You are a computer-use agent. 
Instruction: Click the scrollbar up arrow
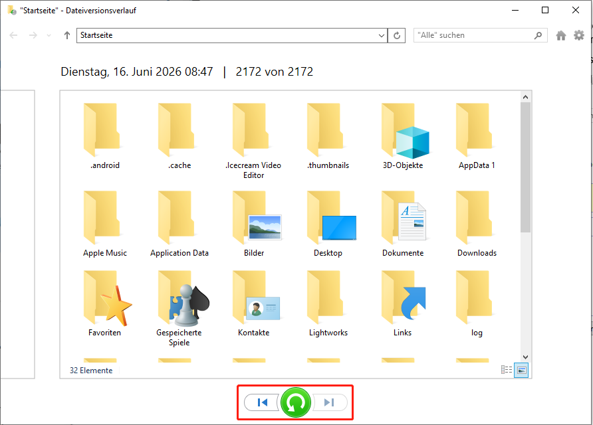tap(525, 97)
